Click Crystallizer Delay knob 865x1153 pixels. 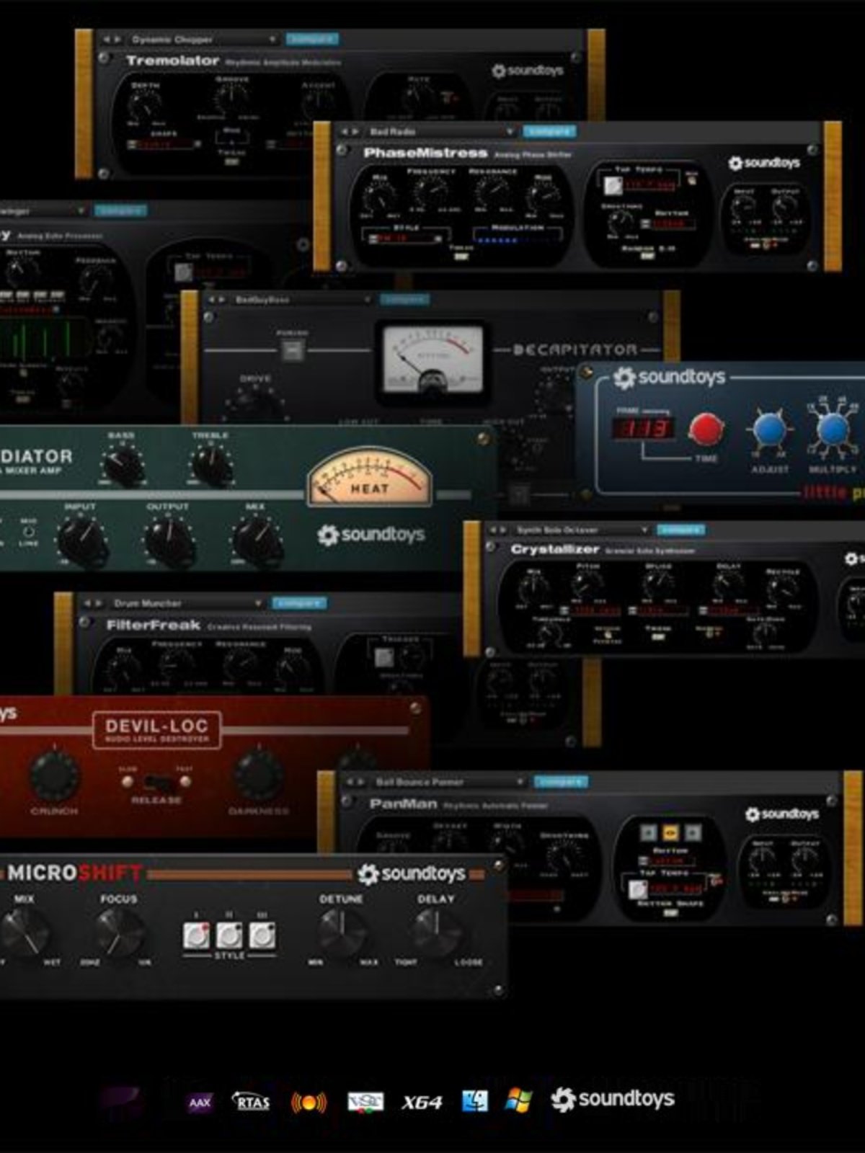[x=728, y=585]
